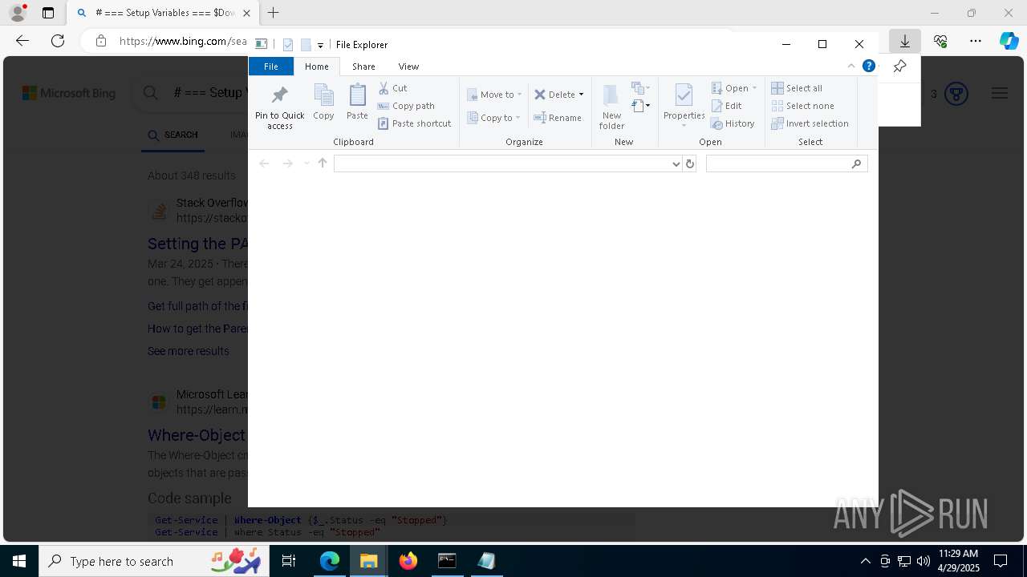Image resolution: width=1027 pixels, height=577 pixels.
Task: Click the File Explorer search box
Action: click(786, 163)
